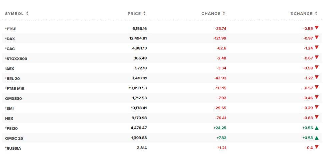The height and width of the screenshot is (167, 324).
Task: Sort table by SYMBOL column arrows
Action: (x=27, y=13)
